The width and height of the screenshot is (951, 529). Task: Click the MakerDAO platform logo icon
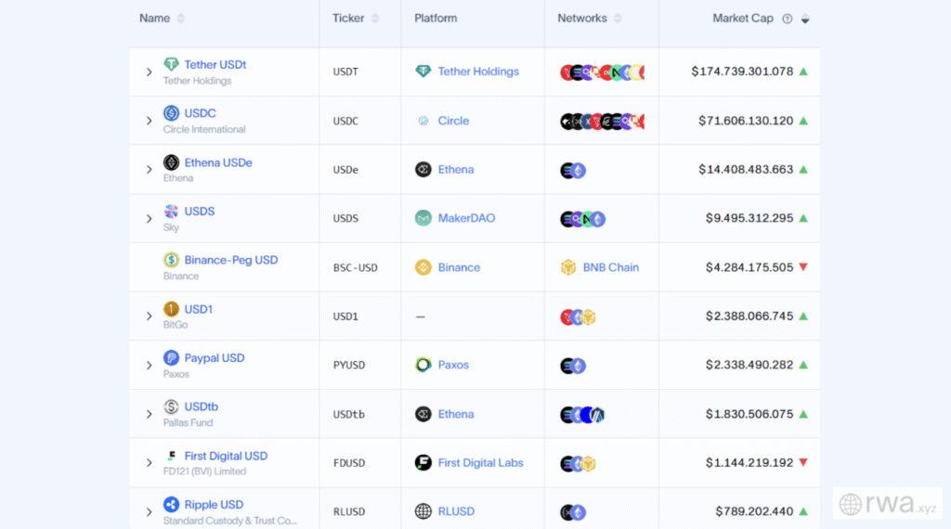click(423, 218)
